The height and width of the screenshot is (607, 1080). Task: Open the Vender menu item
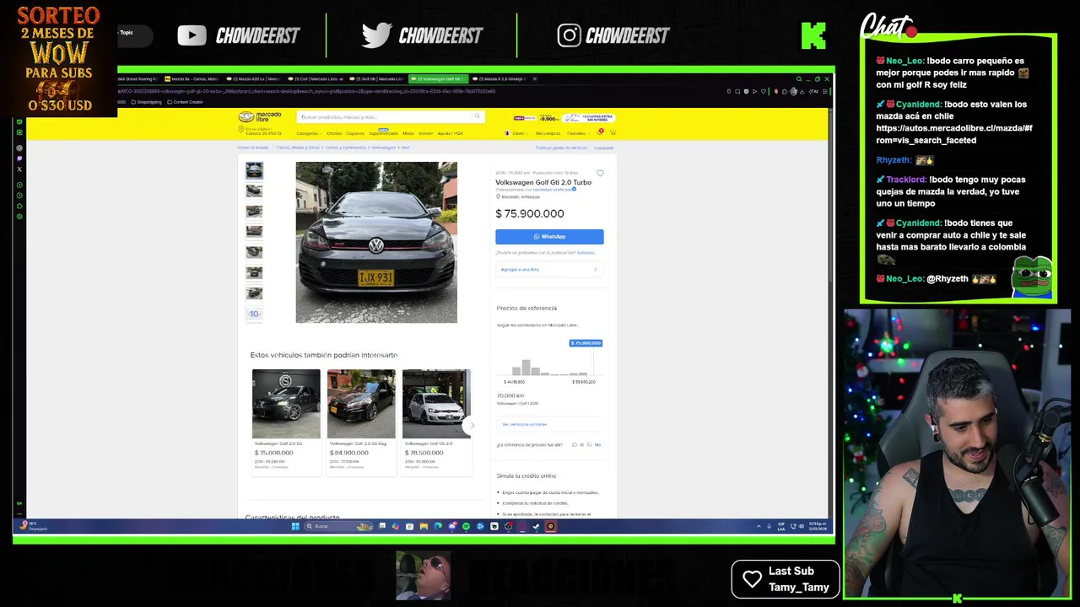pyautogui.click(x=425, y=133)
